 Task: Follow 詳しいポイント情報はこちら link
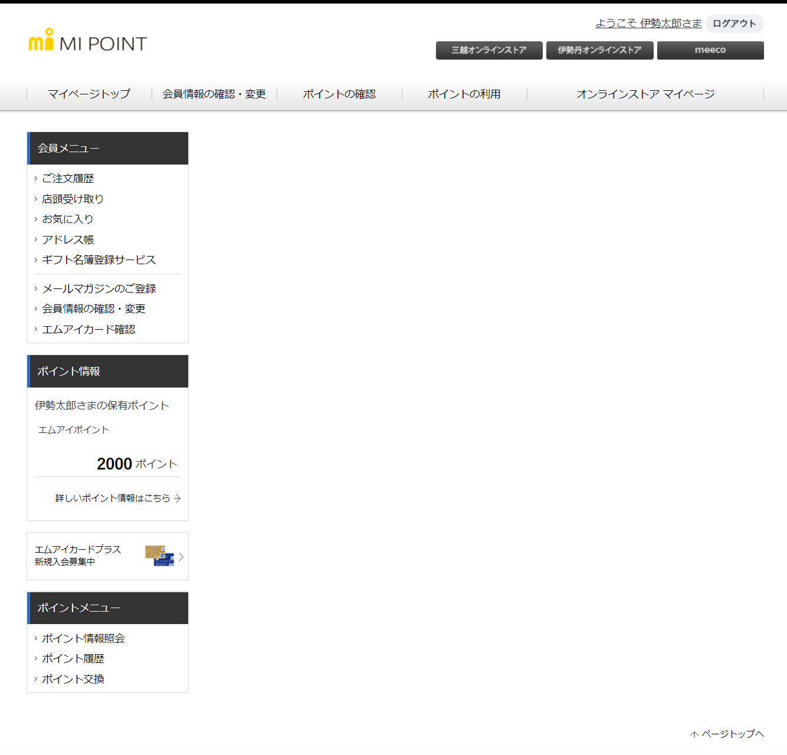tap(113, 498)
